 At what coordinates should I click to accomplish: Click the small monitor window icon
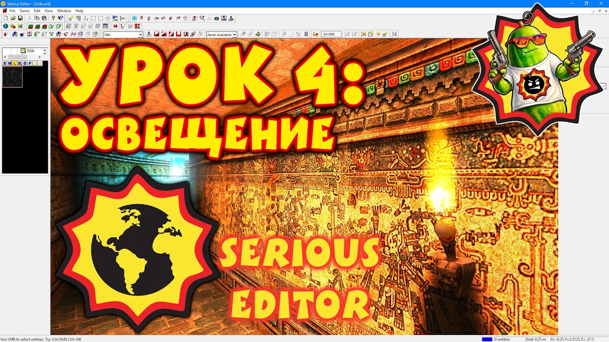pos(105,26)
